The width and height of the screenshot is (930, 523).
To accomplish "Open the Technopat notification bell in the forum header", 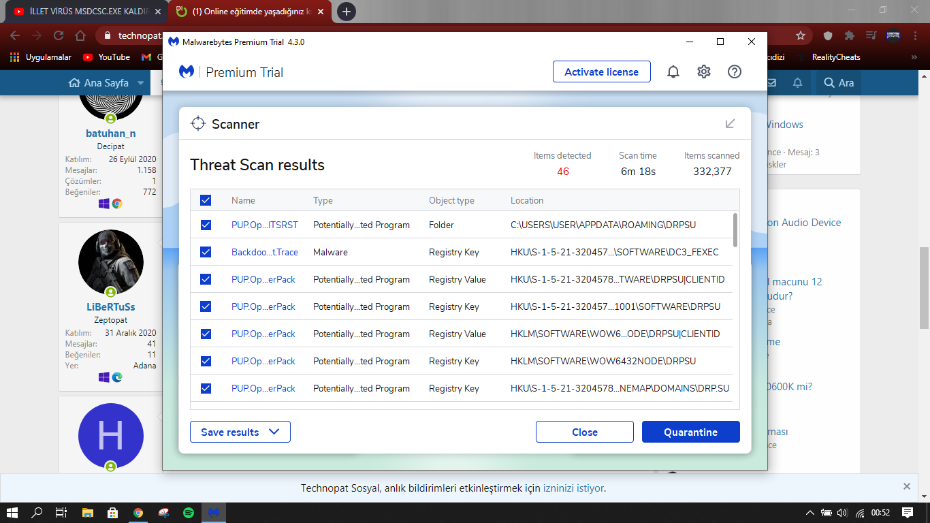I will click(798, 83).
